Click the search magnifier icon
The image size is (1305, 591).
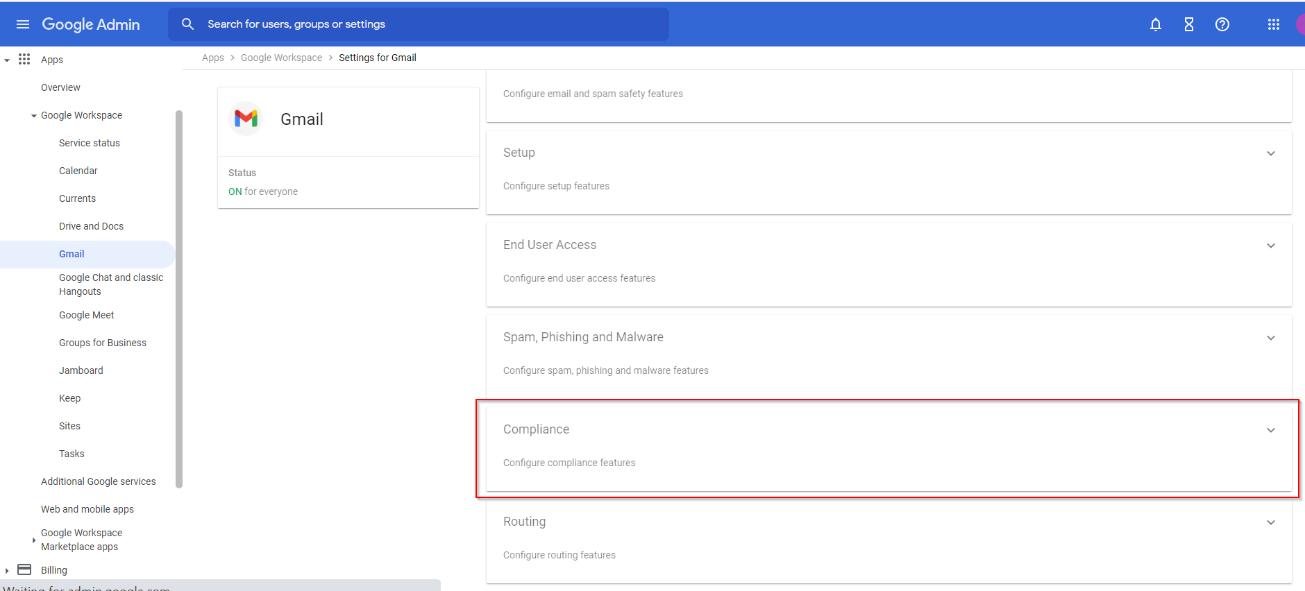(x=187, y=24)
